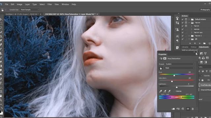The width and height of the screenshot is (211, 118).
Task: Click the lock icon in the Layers panel
Action: tap(202, 80)
